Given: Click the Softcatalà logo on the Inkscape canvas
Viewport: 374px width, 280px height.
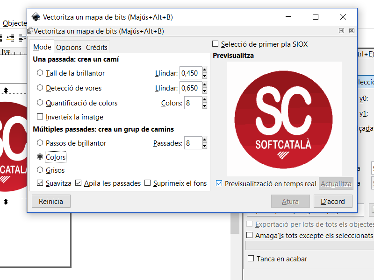Looking at the screenshot, I should pyautogui.click(x=14, y=147).
